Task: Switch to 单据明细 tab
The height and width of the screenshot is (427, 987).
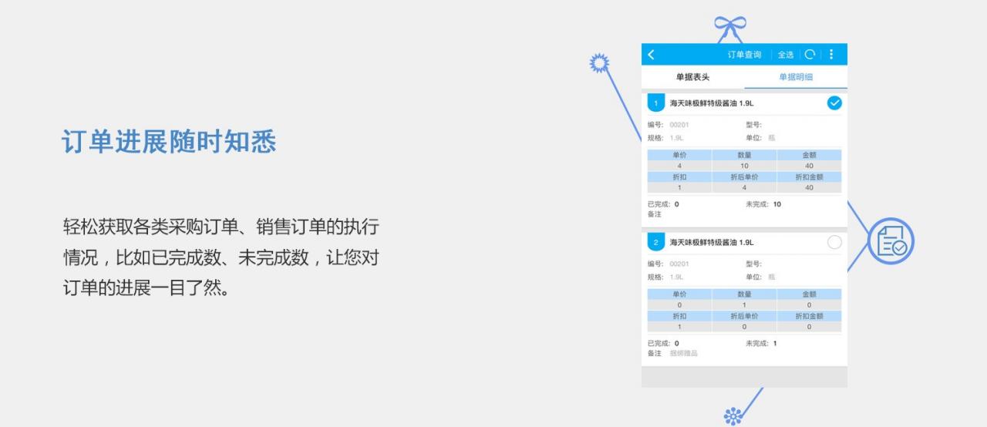Action: click(x=795, y=77)
